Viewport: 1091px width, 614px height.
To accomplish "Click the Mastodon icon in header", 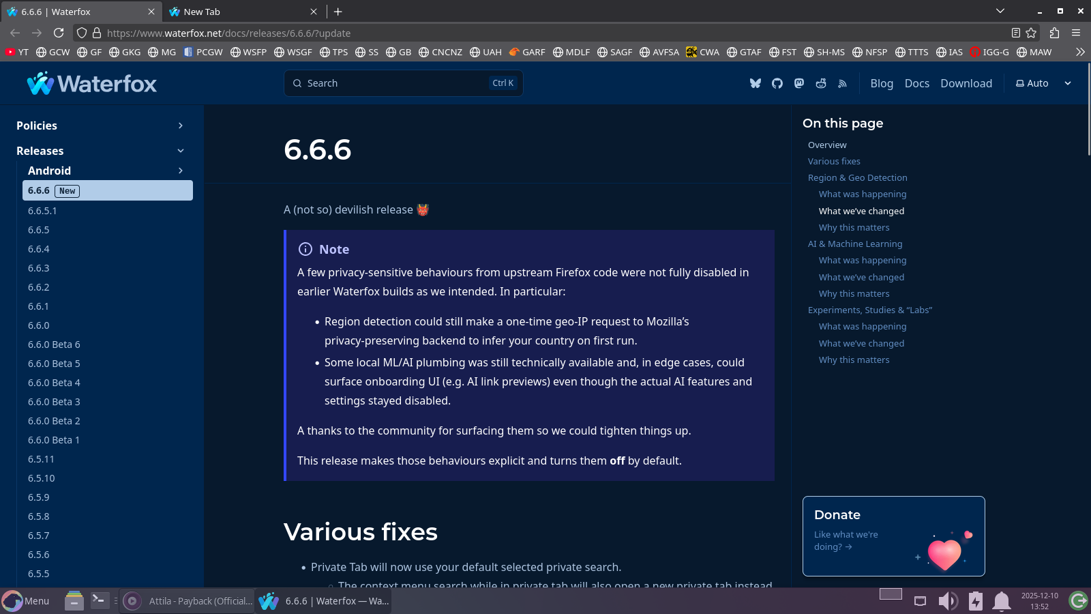I will click(x=799, y=83).
